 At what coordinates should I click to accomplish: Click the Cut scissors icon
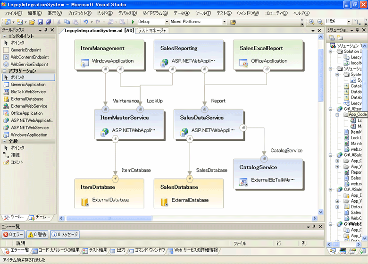point(59,22)
